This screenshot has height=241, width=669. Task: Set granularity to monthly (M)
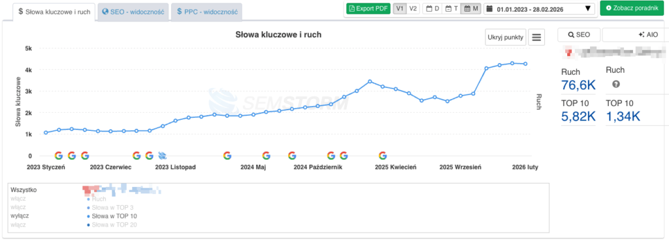[x=470, y=8]
